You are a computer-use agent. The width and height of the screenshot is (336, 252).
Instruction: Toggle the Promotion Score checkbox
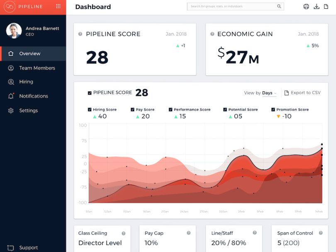273,110
